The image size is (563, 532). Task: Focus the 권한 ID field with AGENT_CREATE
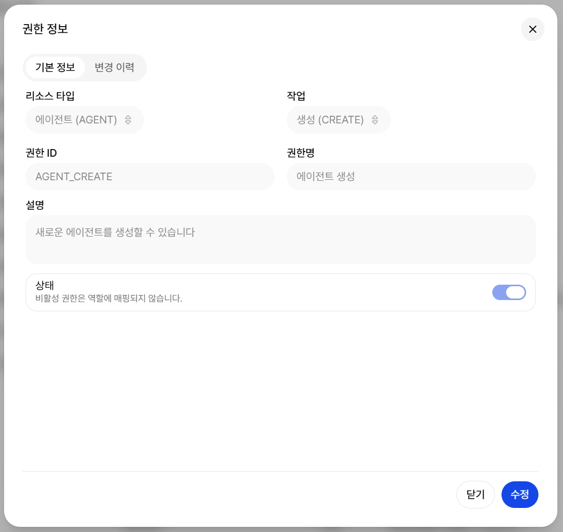click(150, 177)
